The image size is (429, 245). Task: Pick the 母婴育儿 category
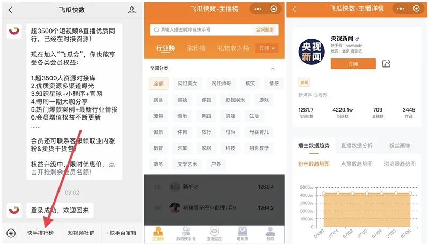click(259, 132)
